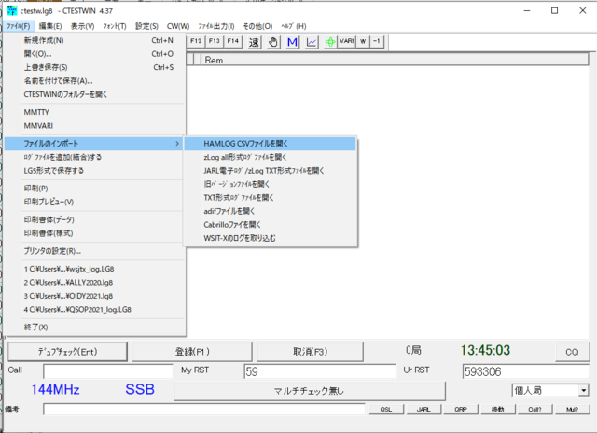Select 印刷書体(様式) entry
Viewport: 597px width, 433px height.
[94, 233]
